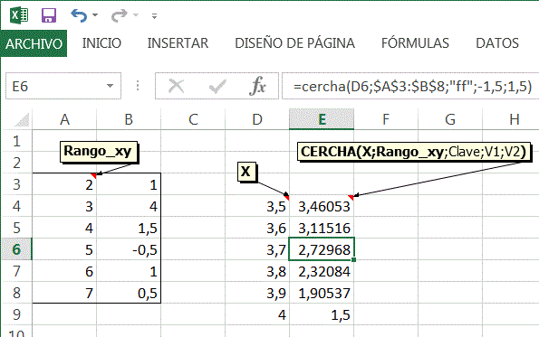Image resolution: width=539 pixels, height=337 pixels.
Task: Select row 5 header
Action: pyautogui.click(x=16, y=228)
